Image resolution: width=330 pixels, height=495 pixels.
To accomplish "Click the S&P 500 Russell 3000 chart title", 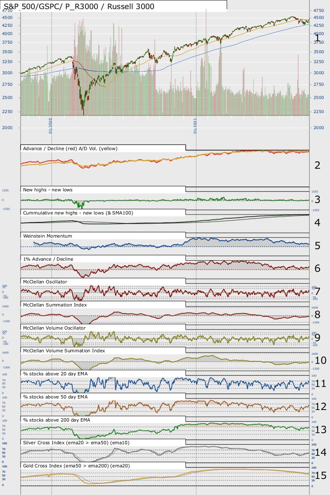I will (x=79, y=7).
